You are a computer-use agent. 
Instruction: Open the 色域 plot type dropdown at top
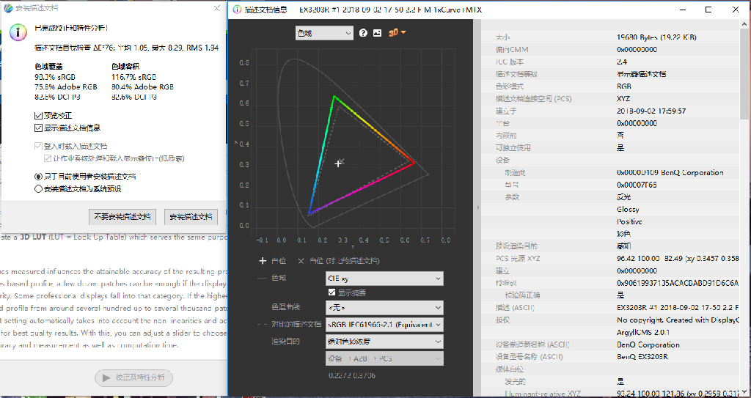(323, 33)
